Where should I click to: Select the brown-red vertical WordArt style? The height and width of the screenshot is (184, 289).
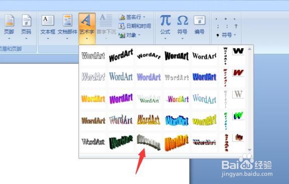226,142
